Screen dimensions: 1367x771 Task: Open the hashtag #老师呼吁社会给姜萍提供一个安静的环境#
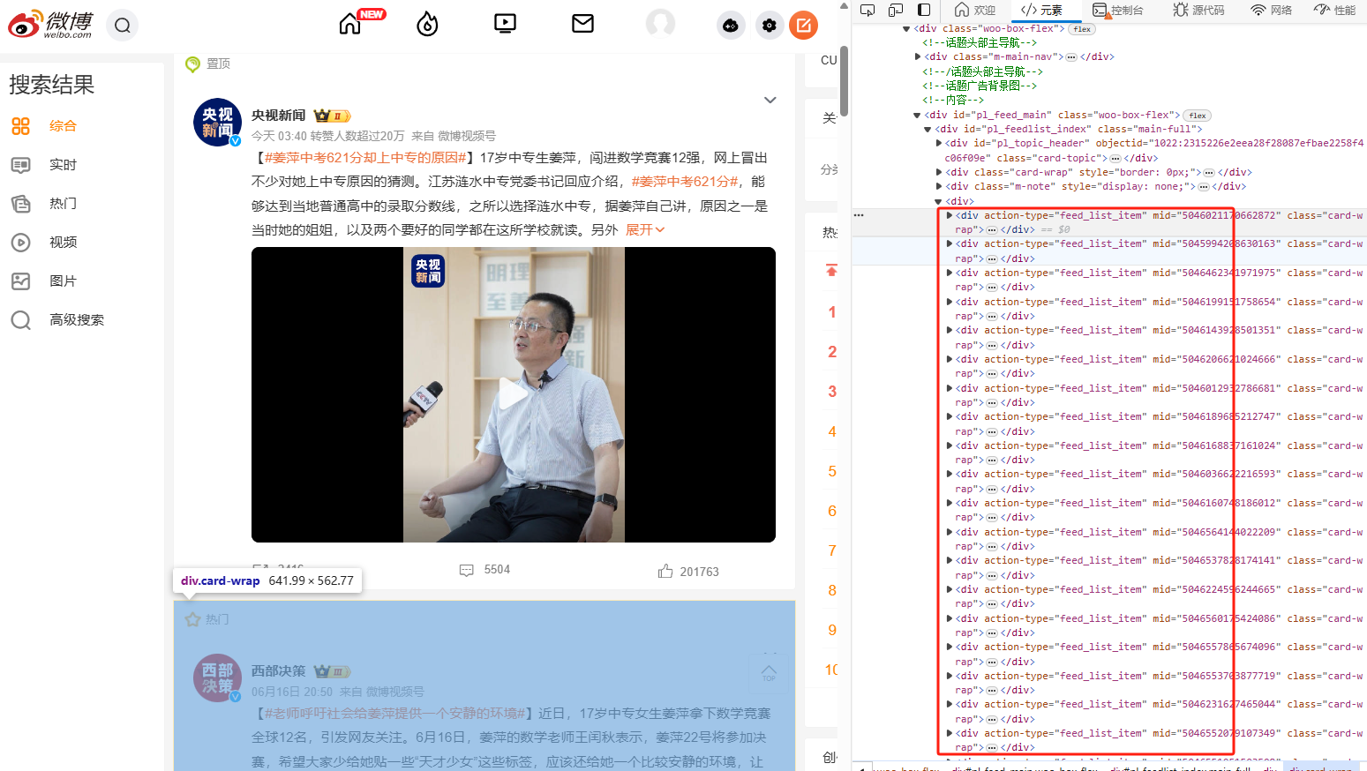tap(395, 713)
